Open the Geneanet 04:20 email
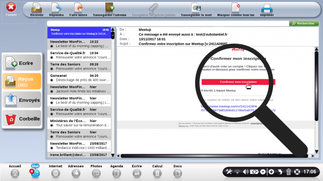 click(x=79, y=78)
